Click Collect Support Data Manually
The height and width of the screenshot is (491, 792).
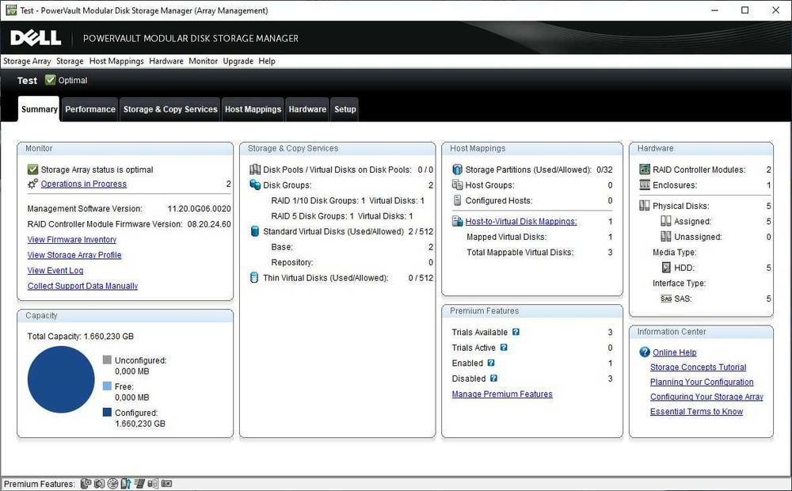pyautogui.click(x=82, y=286)
